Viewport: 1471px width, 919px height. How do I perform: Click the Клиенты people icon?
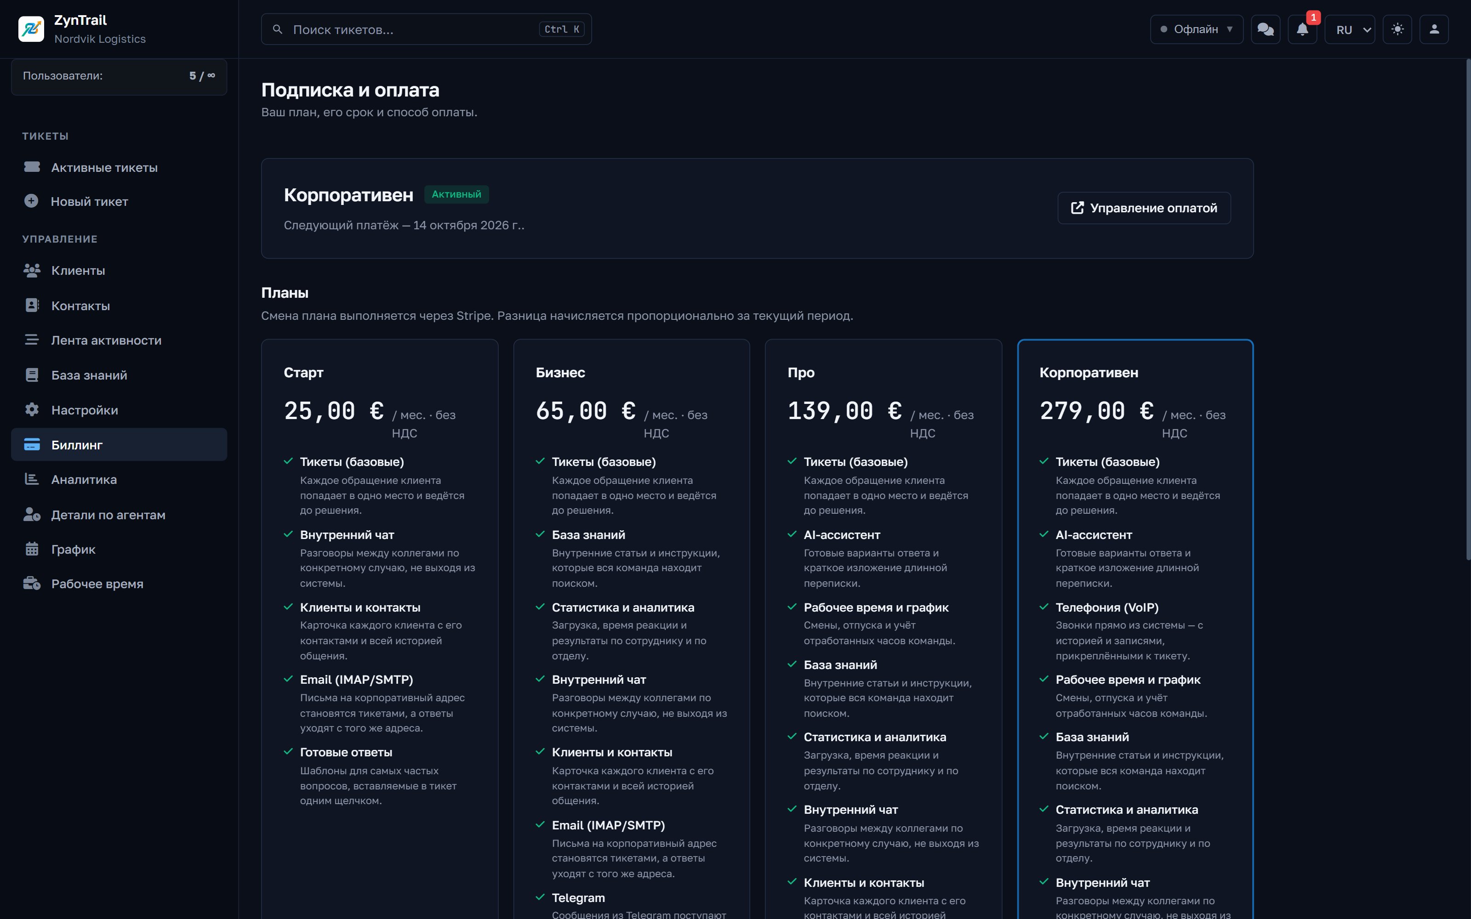click(32, 270)
